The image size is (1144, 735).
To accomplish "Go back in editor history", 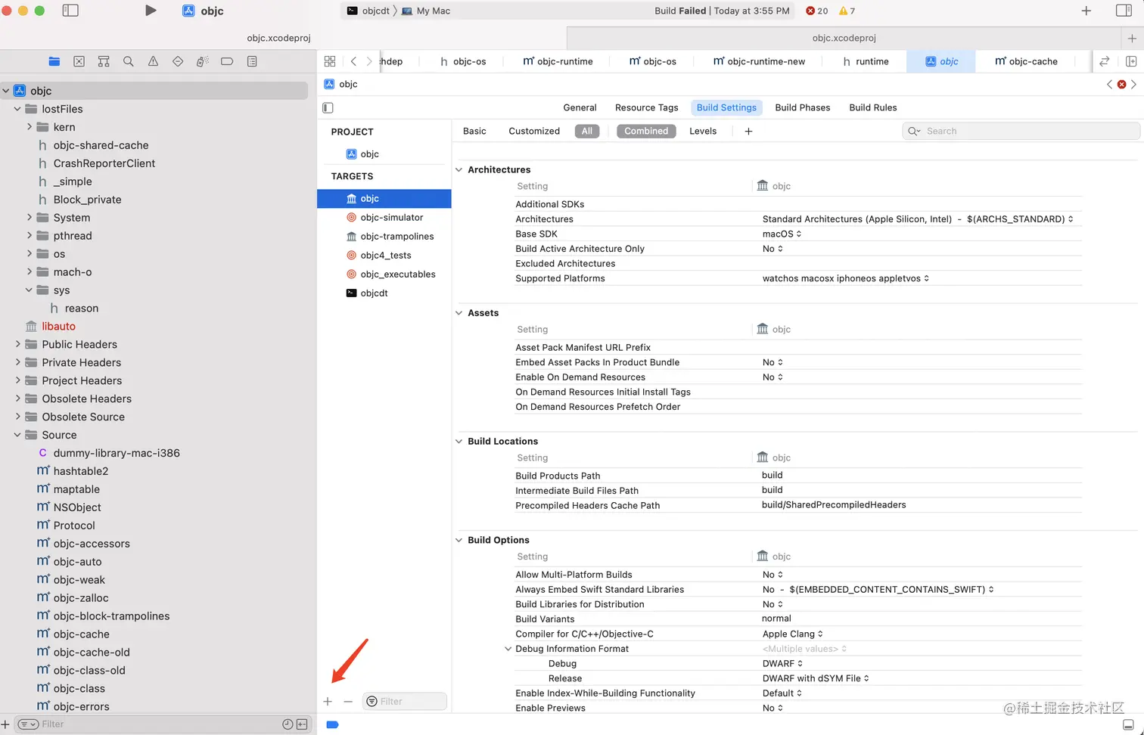I will coord(353,61).
